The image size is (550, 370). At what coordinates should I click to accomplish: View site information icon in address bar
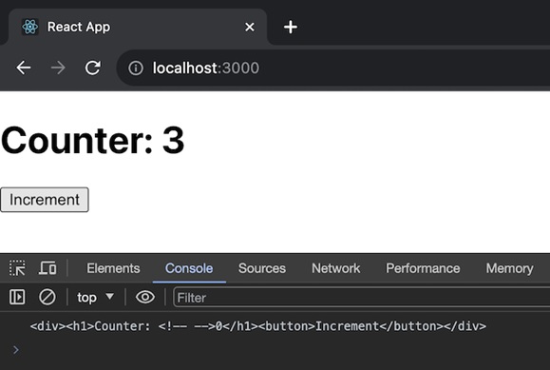pyautogui.click(x=136, y=68)
